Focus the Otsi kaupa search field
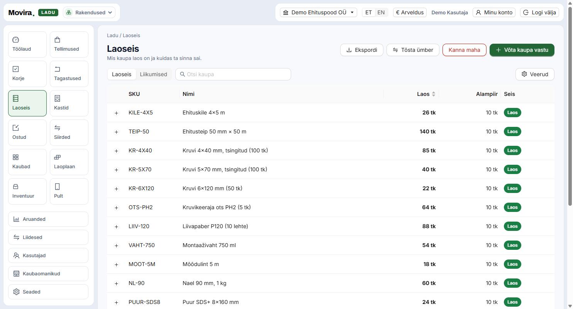573x309 pixels. tap(233, 74)
